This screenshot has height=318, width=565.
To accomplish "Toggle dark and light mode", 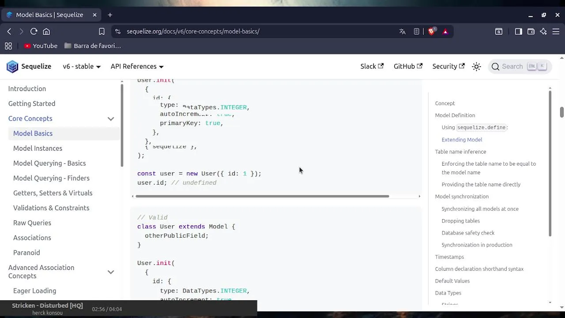I will click(x=476, y=66).
